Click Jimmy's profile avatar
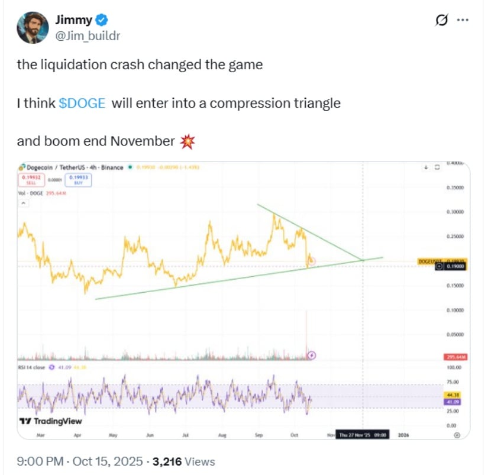 click(x=32, y=27)
